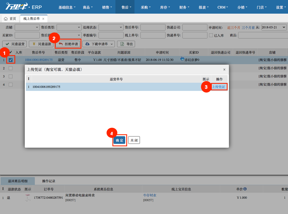The width and height of the screenshot is (288, 214).
Task: Click the 快递公司 input field
Action: coord(195,27)
